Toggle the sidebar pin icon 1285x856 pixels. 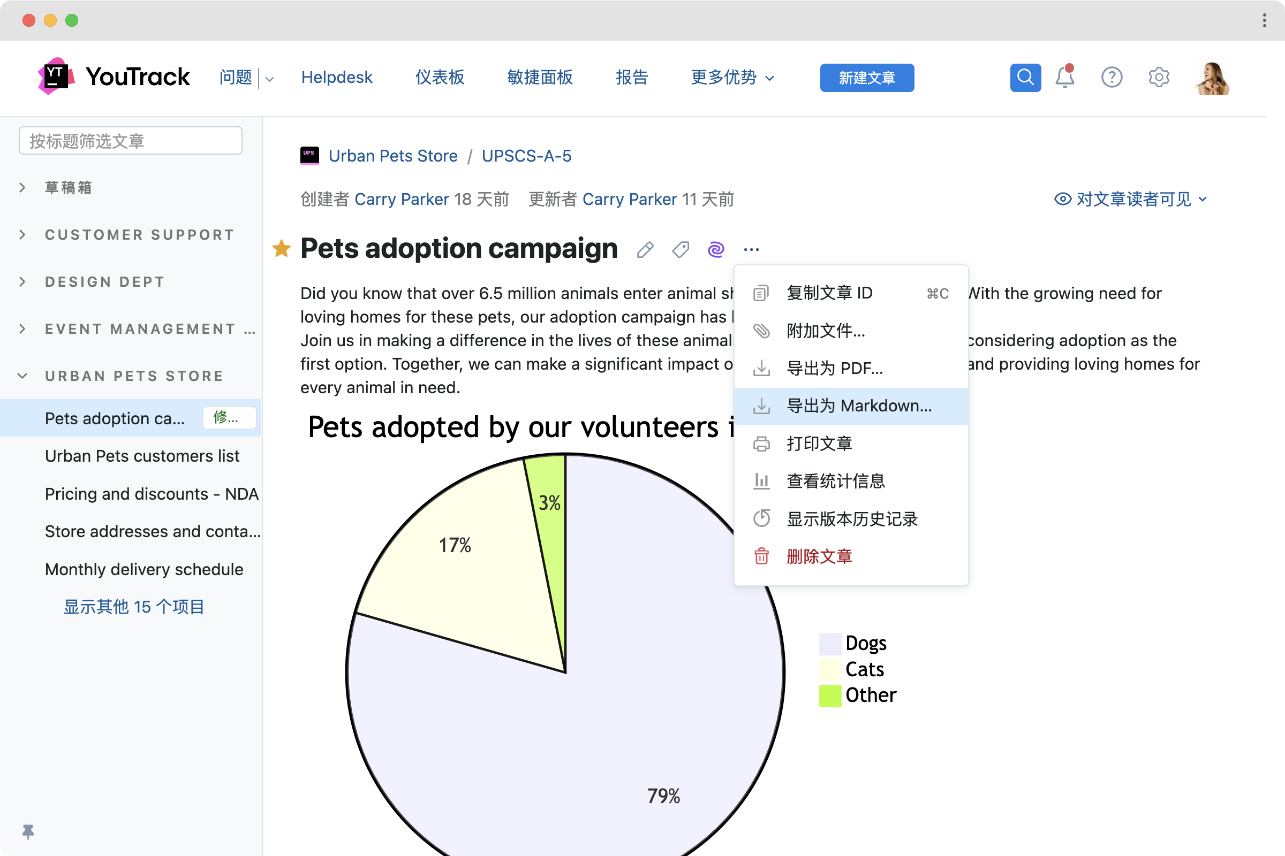[28, 831]
